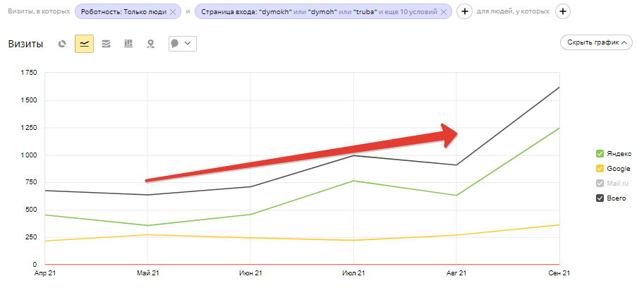Select the column chart view
Viewport: 637px width, 293px height.
128,44
